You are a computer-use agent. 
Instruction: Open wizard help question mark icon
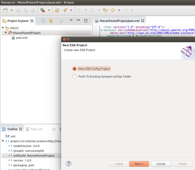click(x=69, y=164)
